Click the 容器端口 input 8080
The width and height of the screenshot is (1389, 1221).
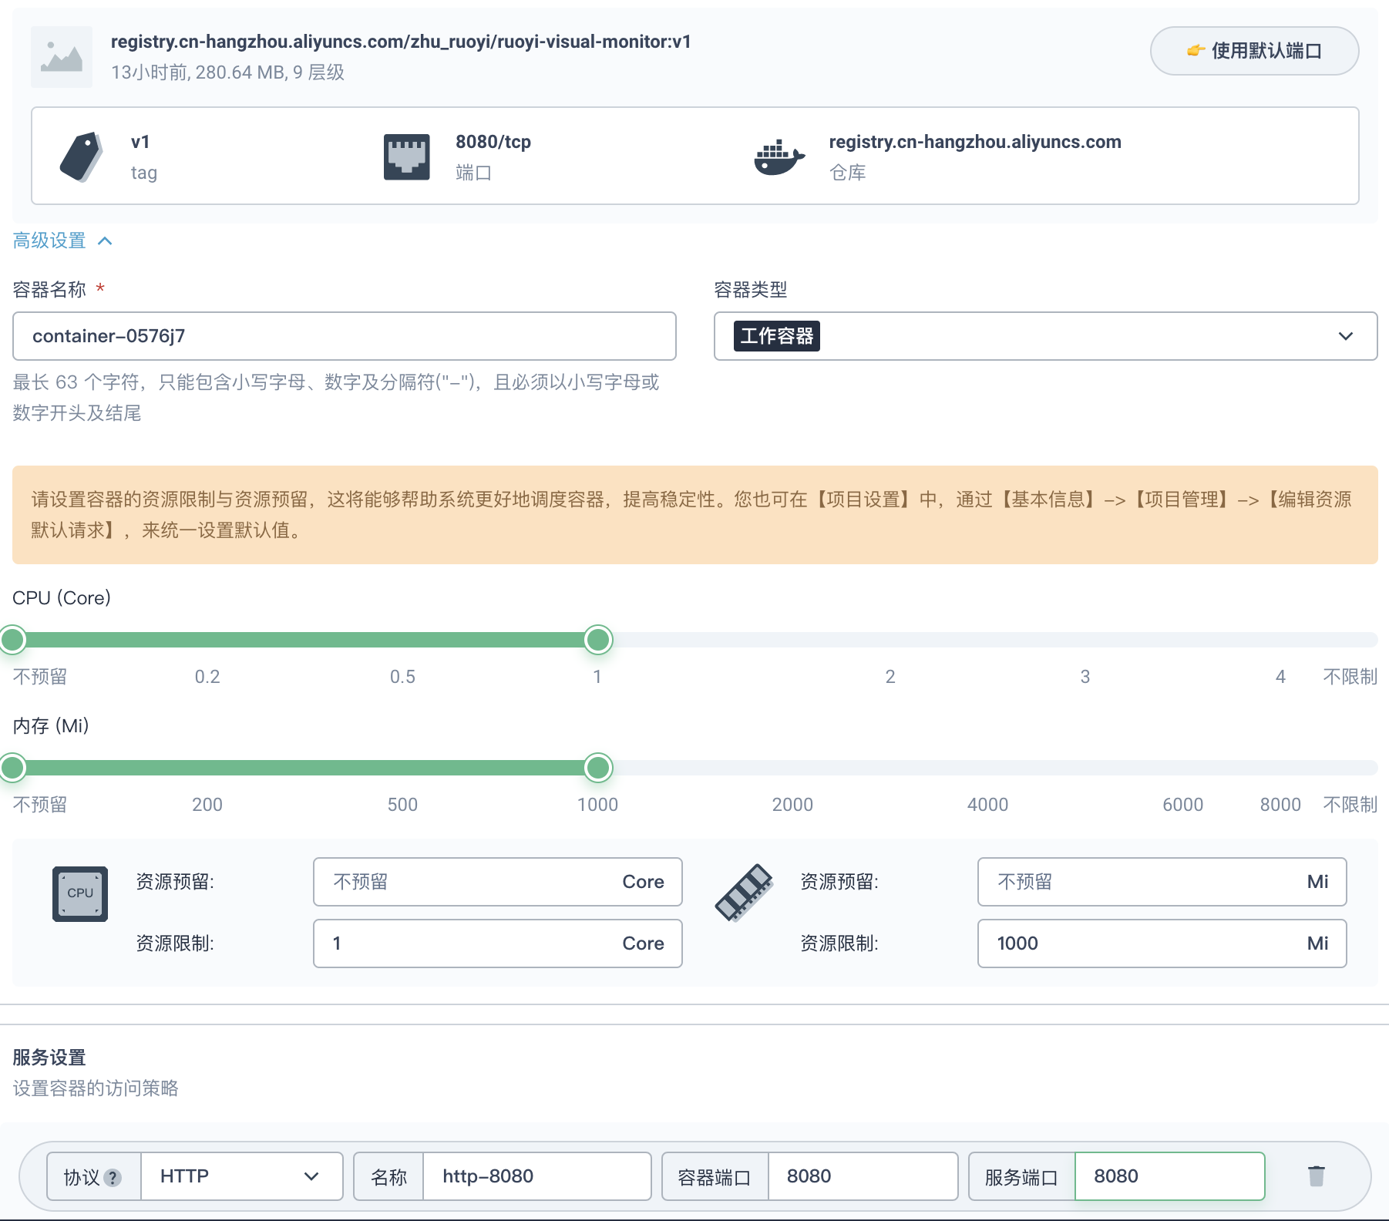coord(863,1176)
